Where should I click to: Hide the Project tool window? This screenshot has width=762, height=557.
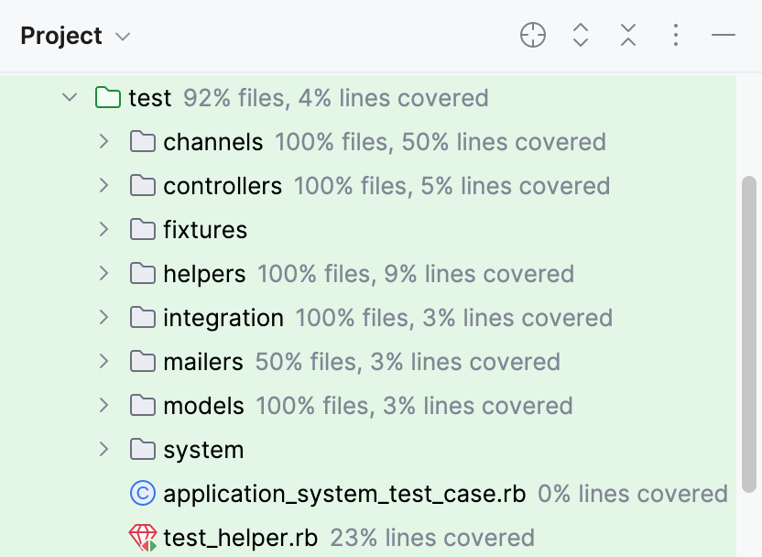tap(723, 35)
